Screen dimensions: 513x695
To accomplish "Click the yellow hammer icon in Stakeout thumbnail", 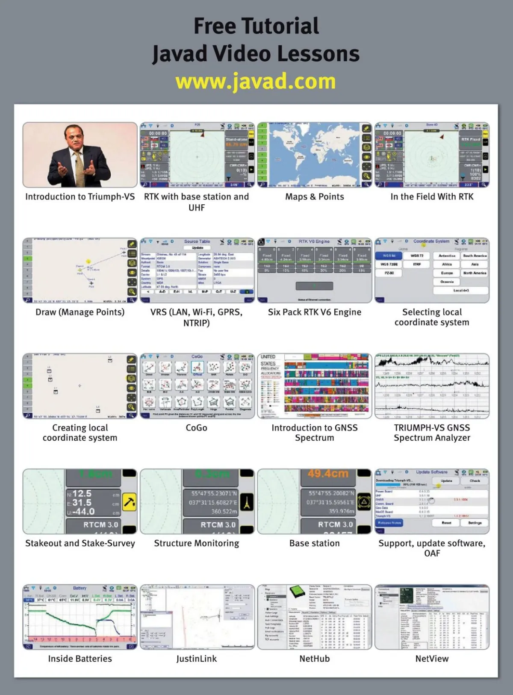I will [x=130, y=502].
